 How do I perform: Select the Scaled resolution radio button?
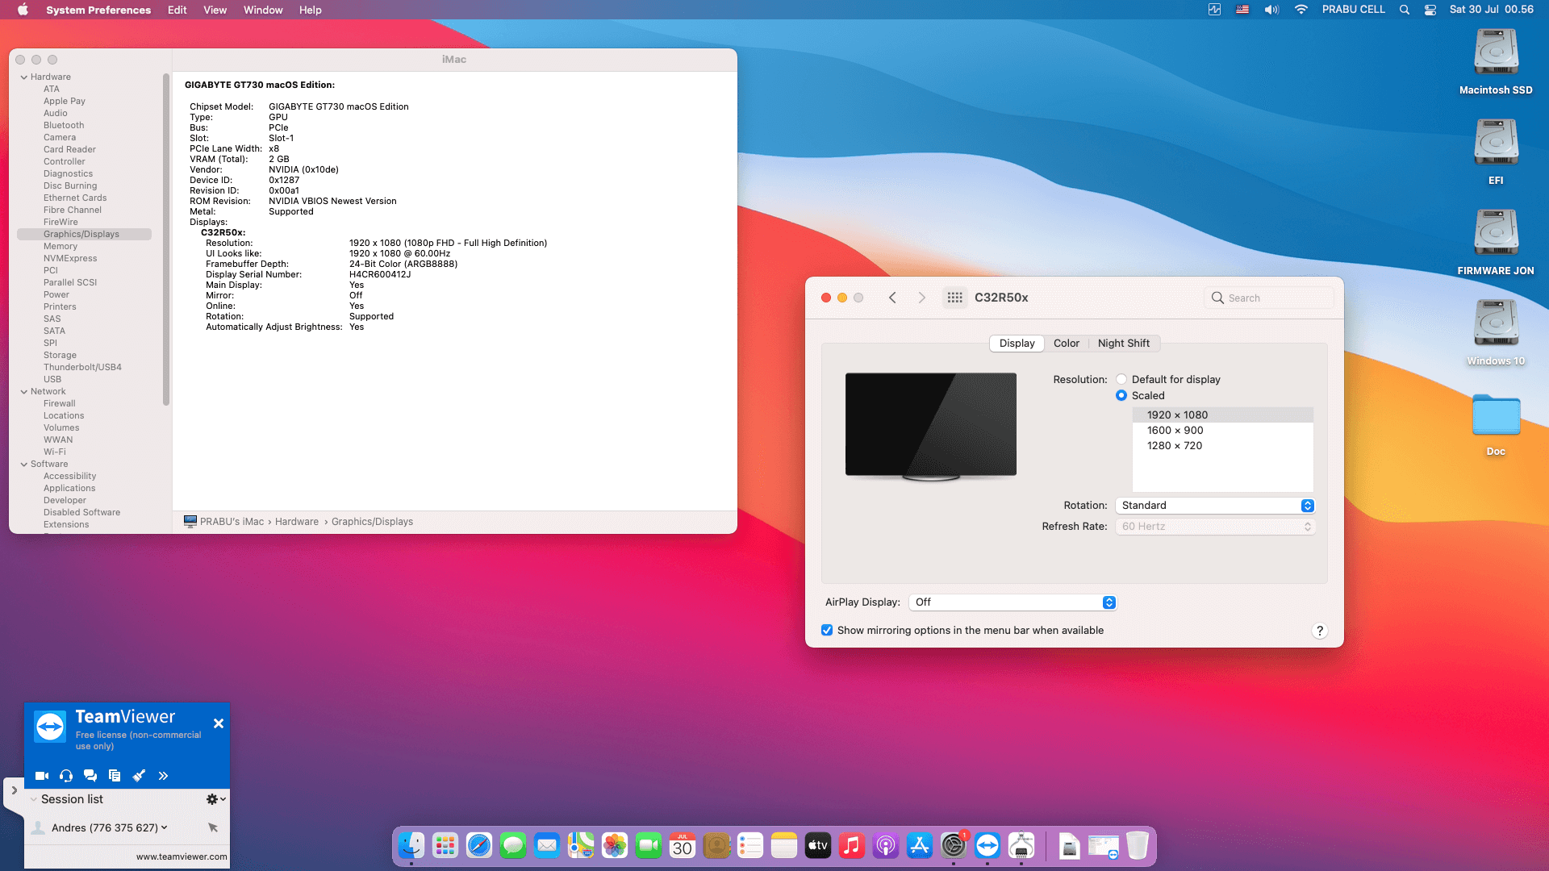(1121, 396)
